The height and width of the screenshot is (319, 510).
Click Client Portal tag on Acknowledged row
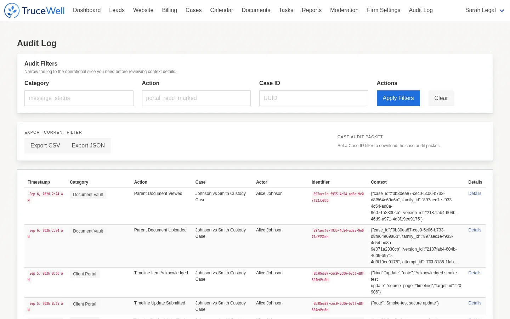85,274
